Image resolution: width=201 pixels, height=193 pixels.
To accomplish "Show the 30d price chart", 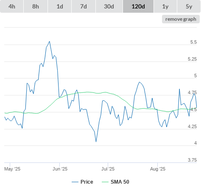I will pyautogui.click(x=109, y=6).
